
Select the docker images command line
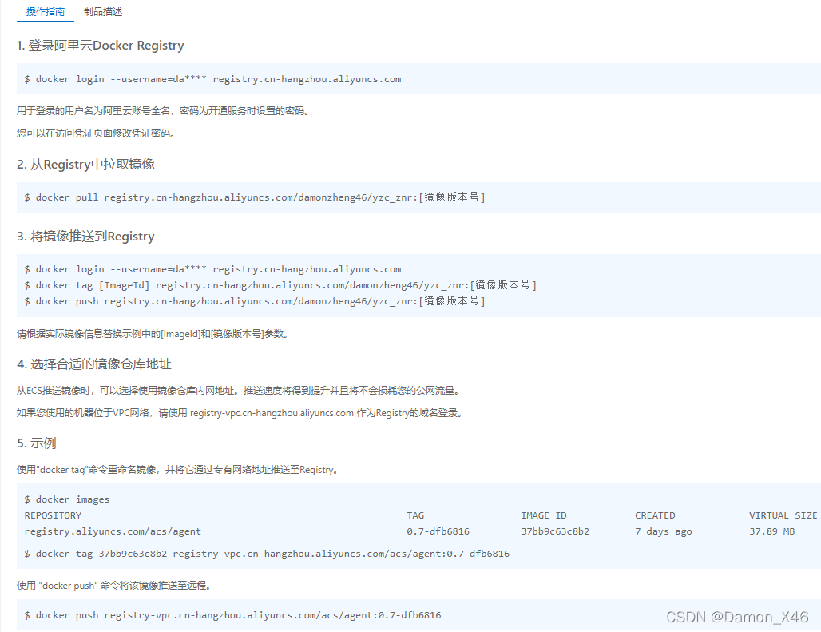[67, 499]
